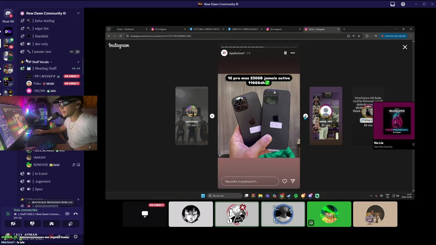Open Discord direct messages home icon
This screenshot has width=436, height=245.
[x=8, y=13]
